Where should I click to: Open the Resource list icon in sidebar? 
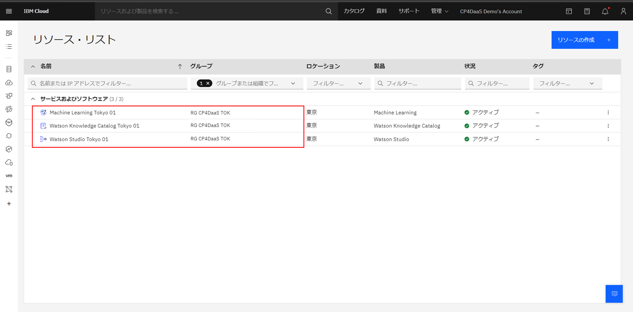(9, 46)
